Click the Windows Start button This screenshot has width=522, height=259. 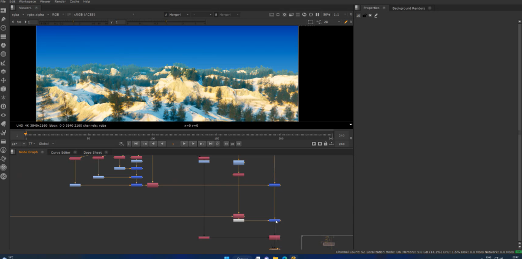click(x=227, y=257)
